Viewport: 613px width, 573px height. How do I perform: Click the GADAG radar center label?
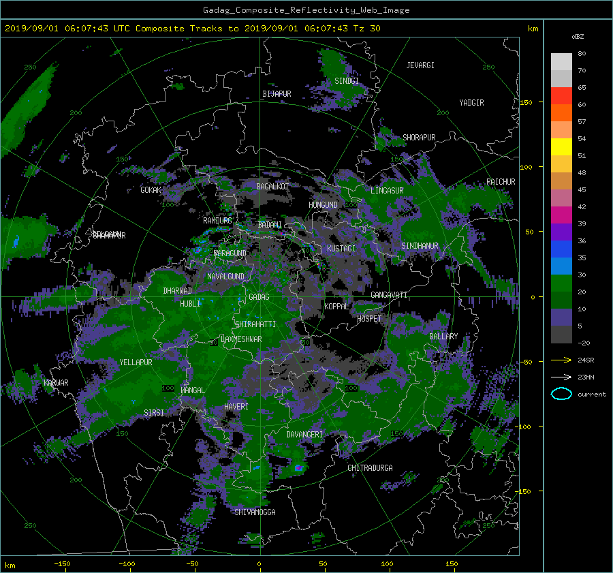click(260, 297)
